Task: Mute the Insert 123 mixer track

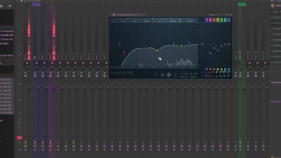Action: click(x=250, y=63)
